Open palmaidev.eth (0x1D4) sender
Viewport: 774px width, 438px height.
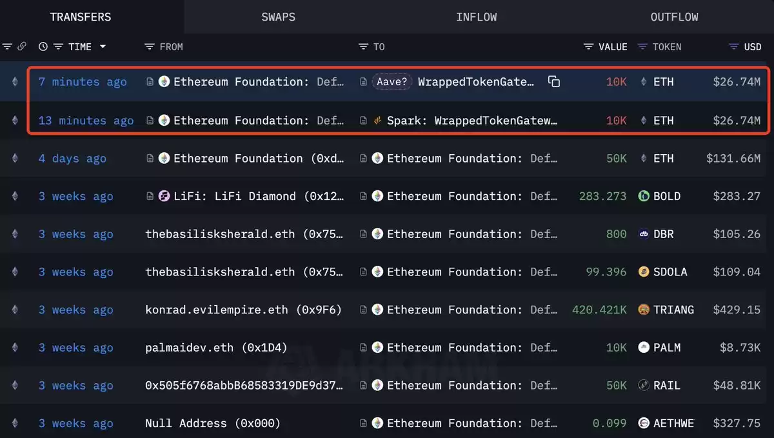[216, 348]
